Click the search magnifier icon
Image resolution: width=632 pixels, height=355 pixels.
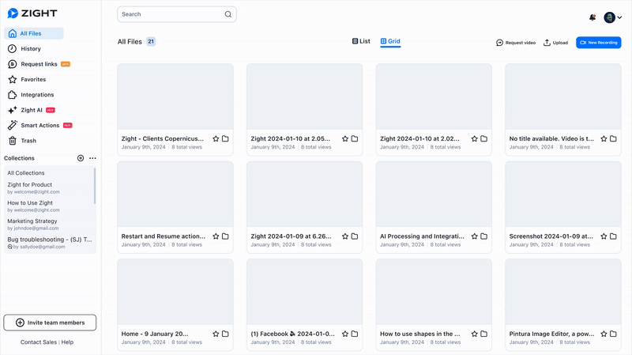[x=228, y=14]
